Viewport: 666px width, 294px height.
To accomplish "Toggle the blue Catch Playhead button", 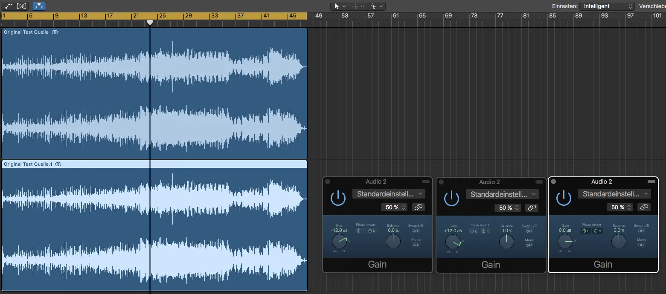I will [x=39, y=6].
